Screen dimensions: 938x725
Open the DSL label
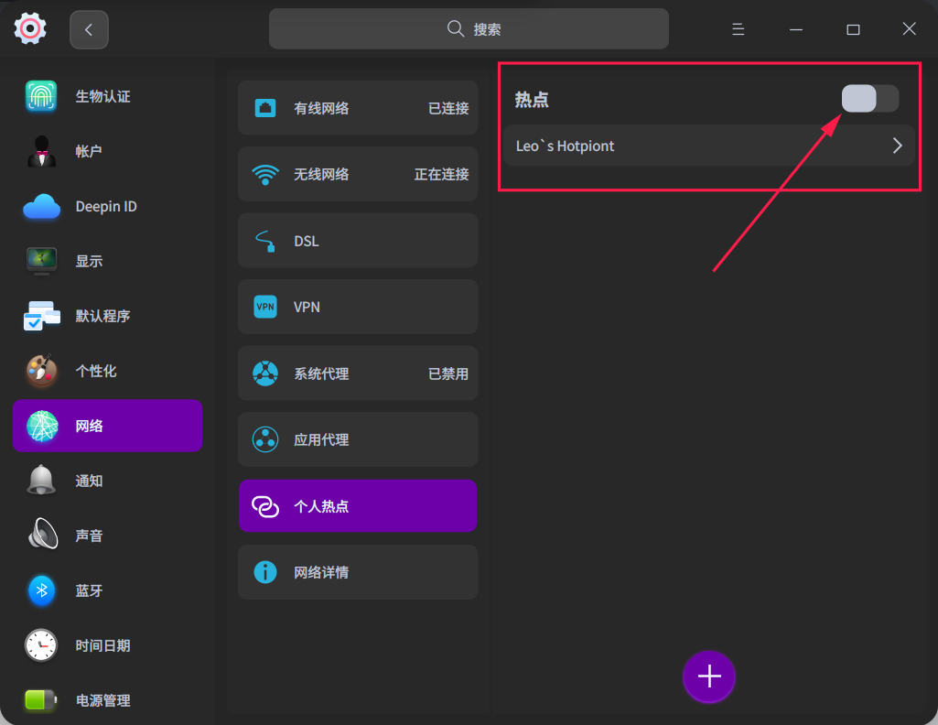(x=307, y=241)
